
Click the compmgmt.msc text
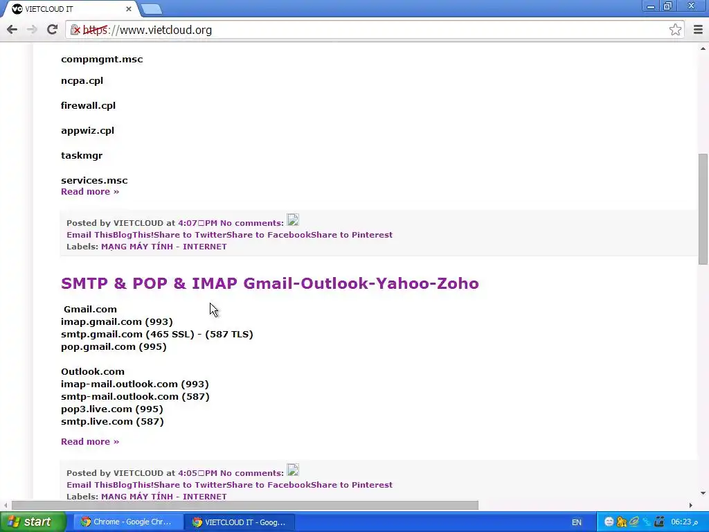[102, 60]
